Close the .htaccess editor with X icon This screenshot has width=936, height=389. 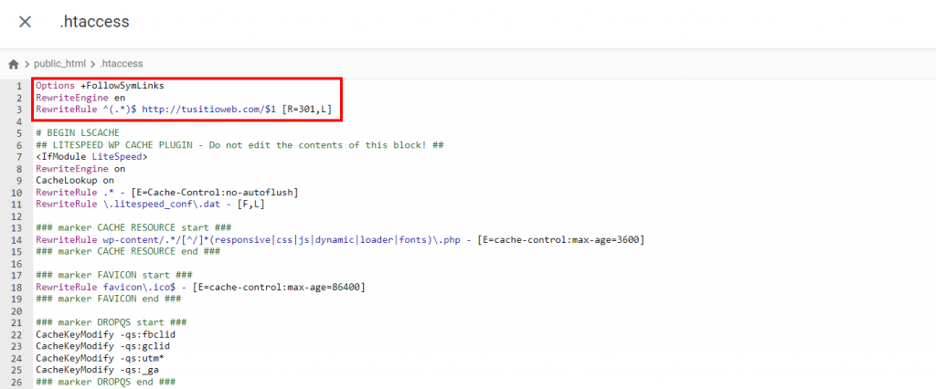(25, 22)
